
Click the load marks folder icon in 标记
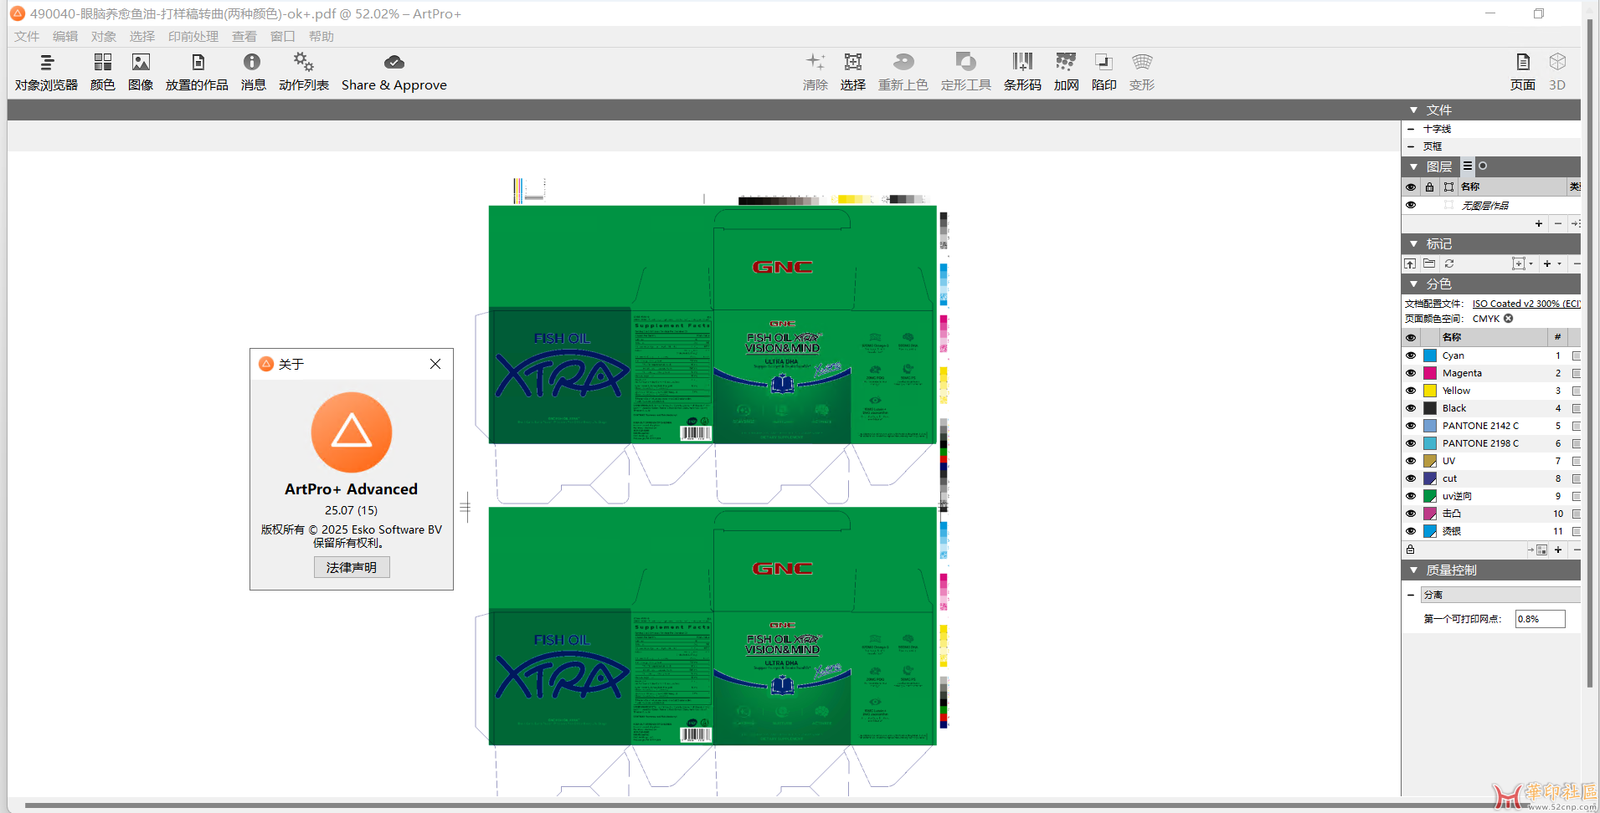click(1429, 263)
